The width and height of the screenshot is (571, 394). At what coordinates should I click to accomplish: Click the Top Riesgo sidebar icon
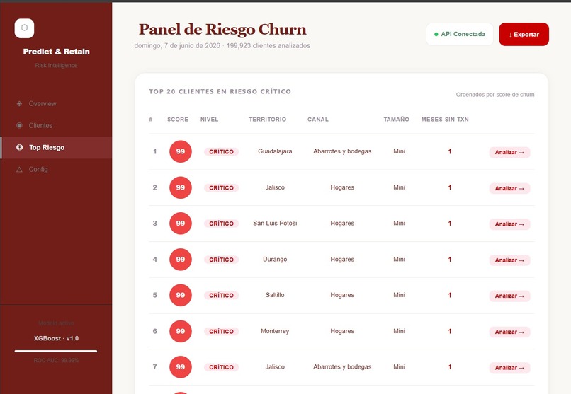coord(20,147)
